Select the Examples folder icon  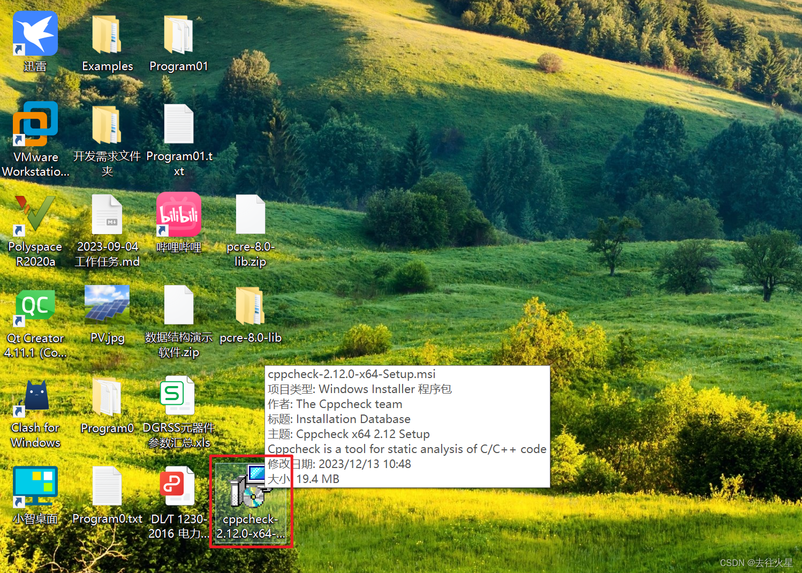click(107, 34)
